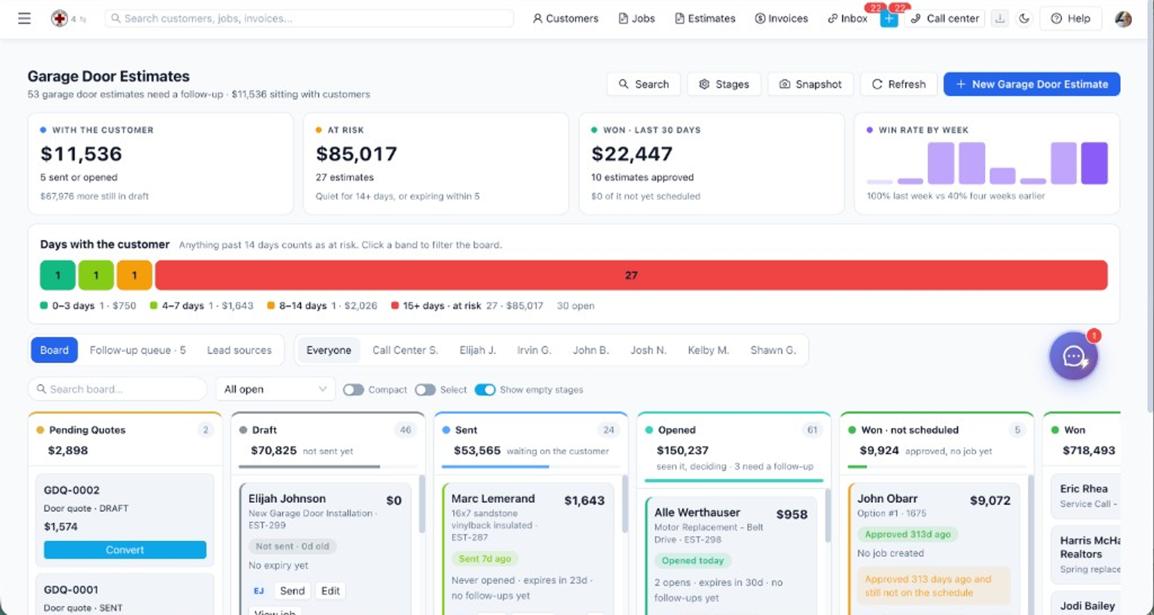Filter board by Shawn G.
The height and width of the screenshot is (615, 1154).
pos(773,350)
